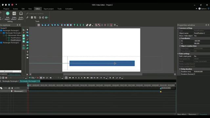
Task: Collapse the Common settings section
Action: click(x=178, y=28)
